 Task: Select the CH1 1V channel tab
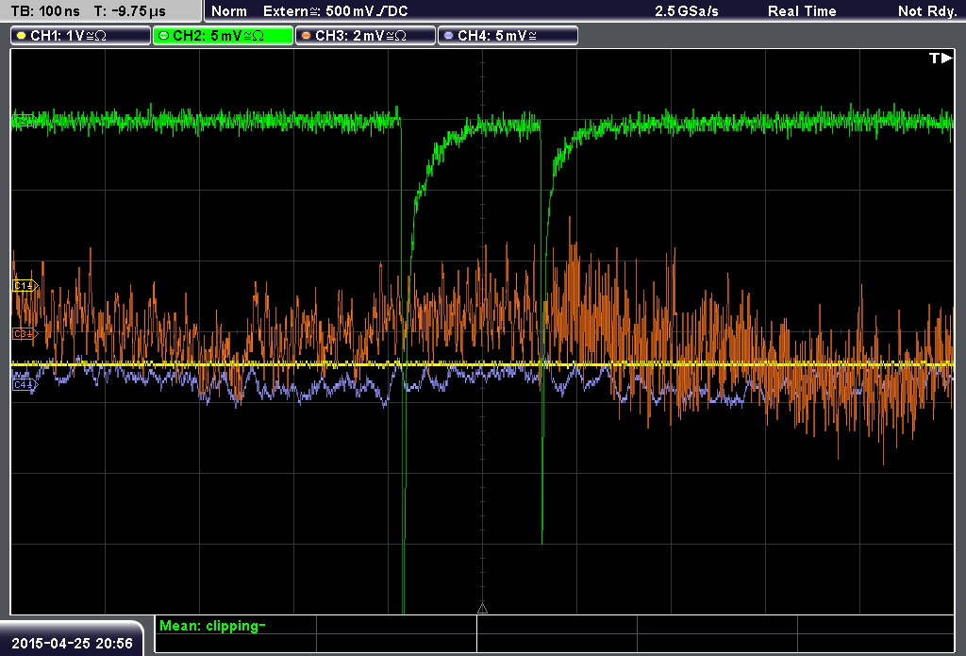pyautogui.click(x=81, y=36)
